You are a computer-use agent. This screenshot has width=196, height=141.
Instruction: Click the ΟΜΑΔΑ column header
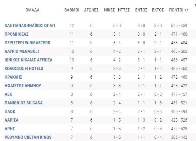(32, 10)
